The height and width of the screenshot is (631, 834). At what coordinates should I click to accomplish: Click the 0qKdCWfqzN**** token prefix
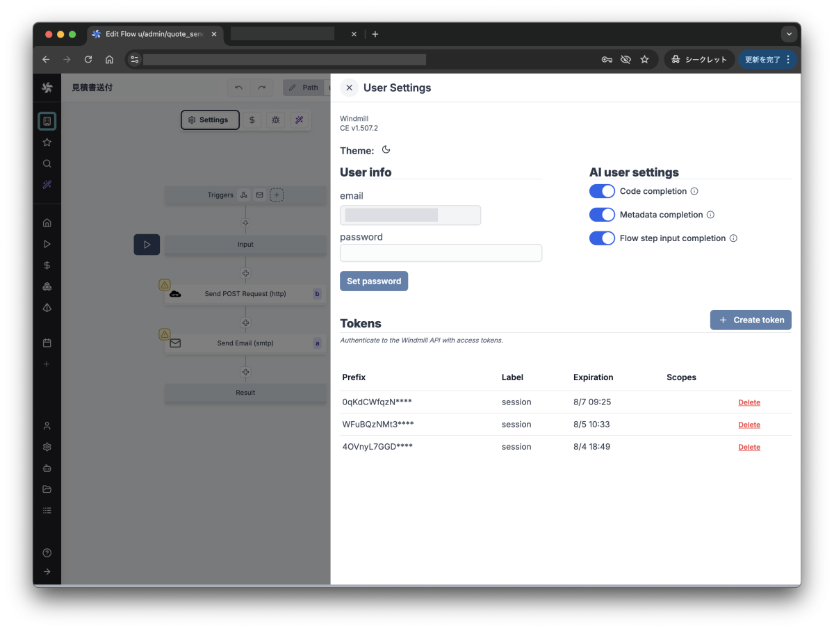(377, 402)
